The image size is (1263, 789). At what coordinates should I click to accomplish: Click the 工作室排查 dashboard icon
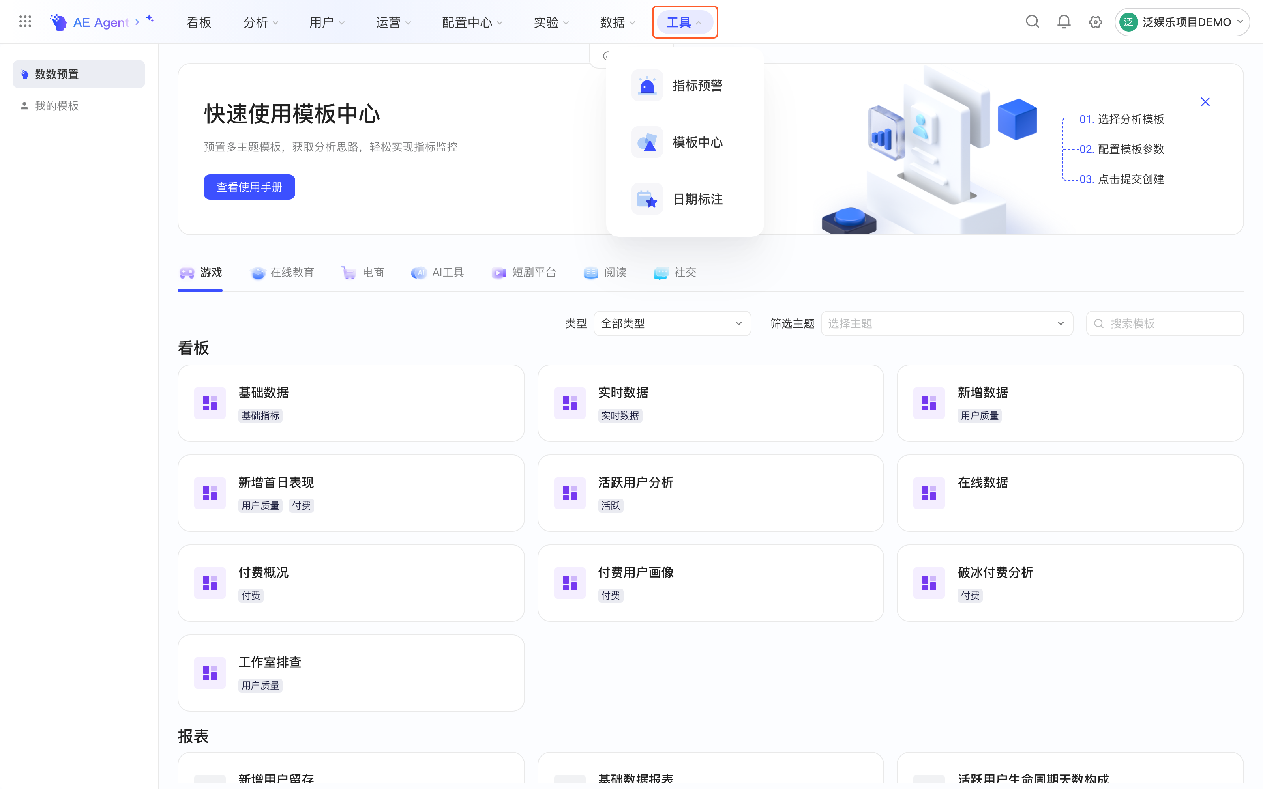(210, 673)
